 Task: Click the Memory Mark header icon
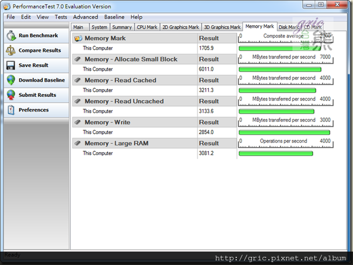[x=78, y=38]
